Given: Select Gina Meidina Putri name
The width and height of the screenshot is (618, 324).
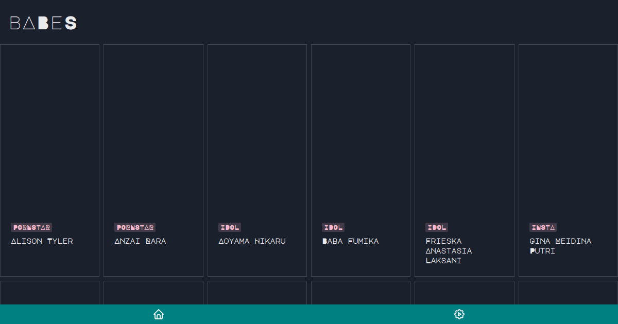Looking at the screenshot, I should [x=560, y=246].
